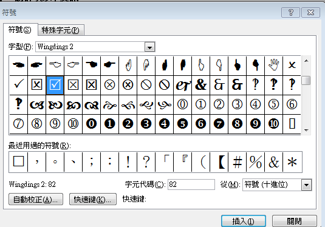Select the boxed checkmark symbol highlighted in blue
The height and width of the screenshot is (227, 325).
[55, 85]
